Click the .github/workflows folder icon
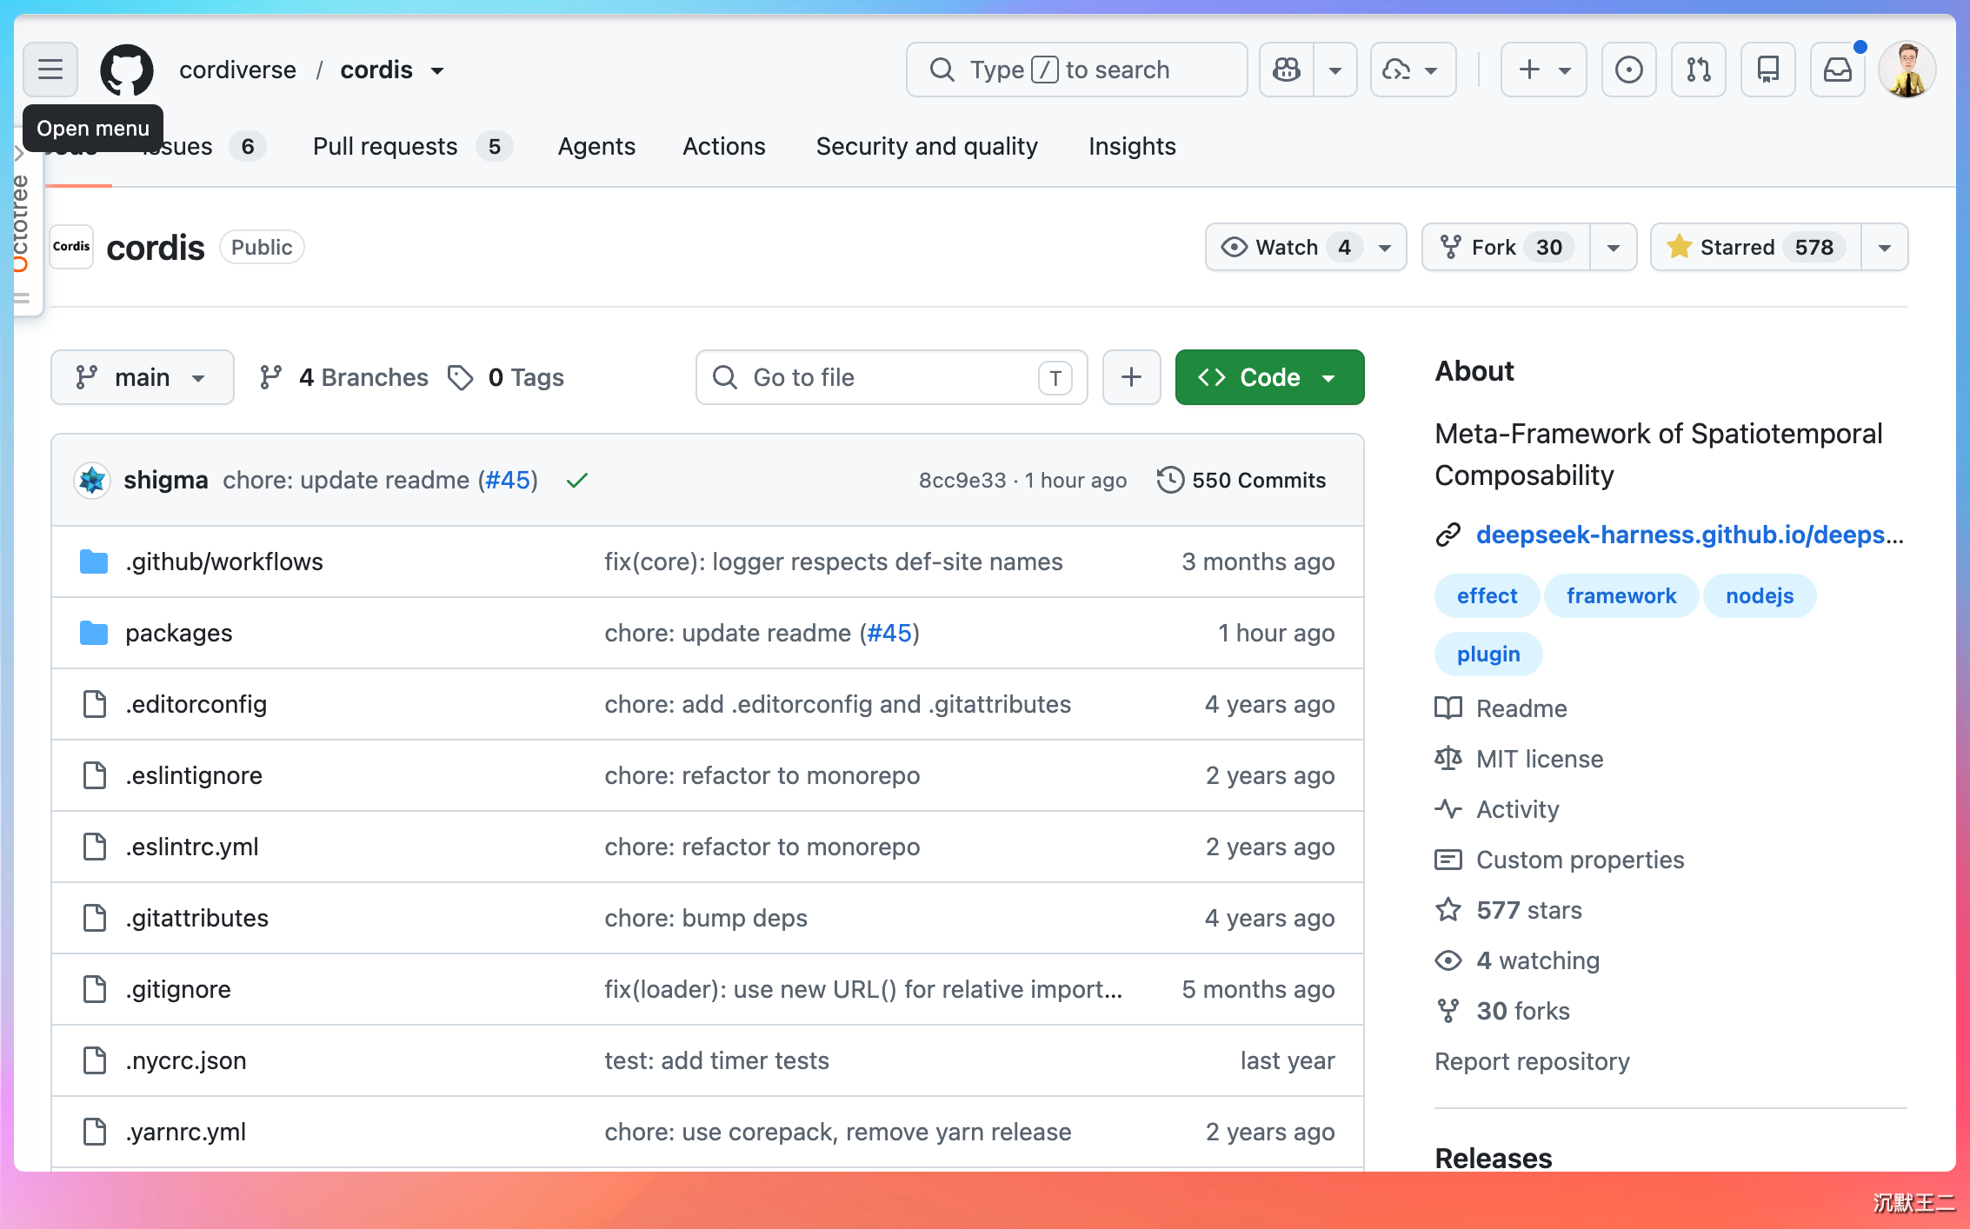The image size is (1970, 1229). (94, 561)
